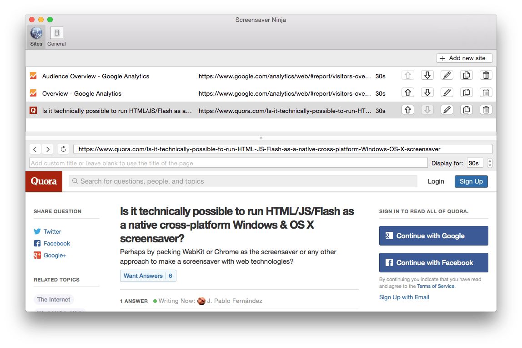The height and width of the screenshot is (348, 522).
Task: Click the Add new site button
Action: click(464, 58)
